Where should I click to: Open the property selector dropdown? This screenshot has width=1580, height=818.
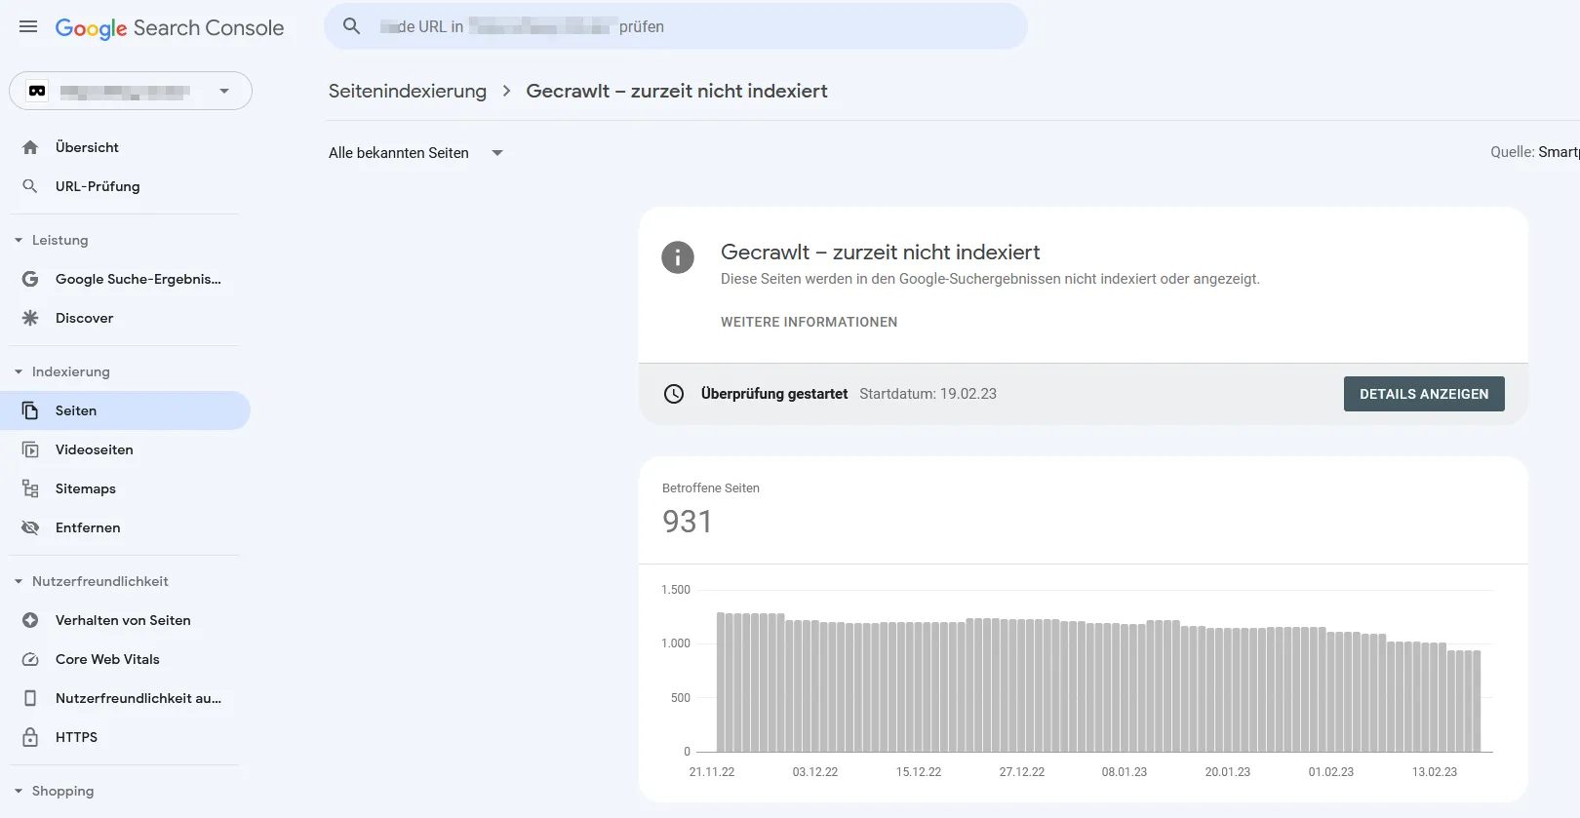point(131,91)
